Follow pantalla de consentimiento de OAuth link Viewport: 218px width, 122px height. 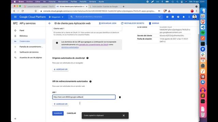pyautogui.click(x=94, y=44)
